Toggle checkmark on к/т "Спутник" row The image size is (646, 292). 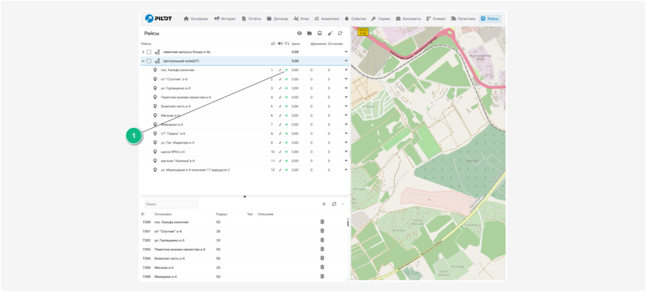280,79
